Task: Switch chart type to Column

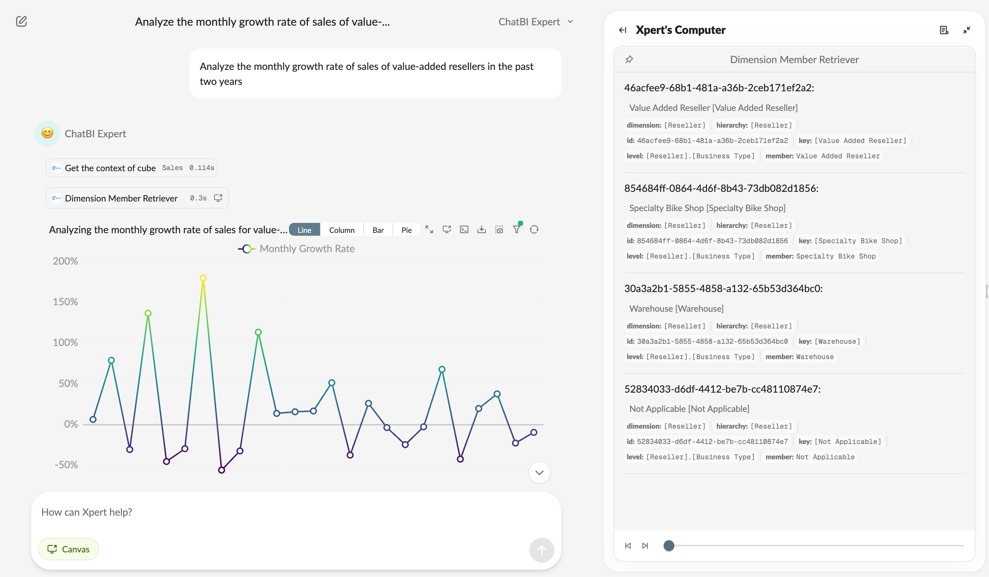Action: (341, 230)
